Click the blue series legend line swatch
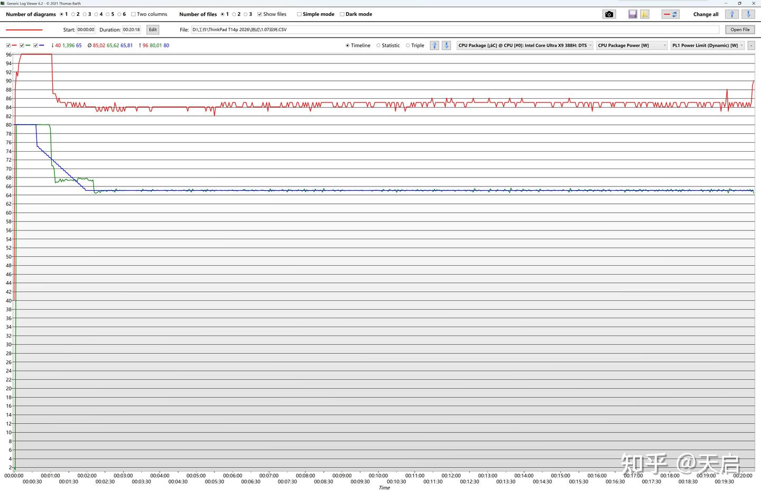The image size is (761, 495). [42, 45]
